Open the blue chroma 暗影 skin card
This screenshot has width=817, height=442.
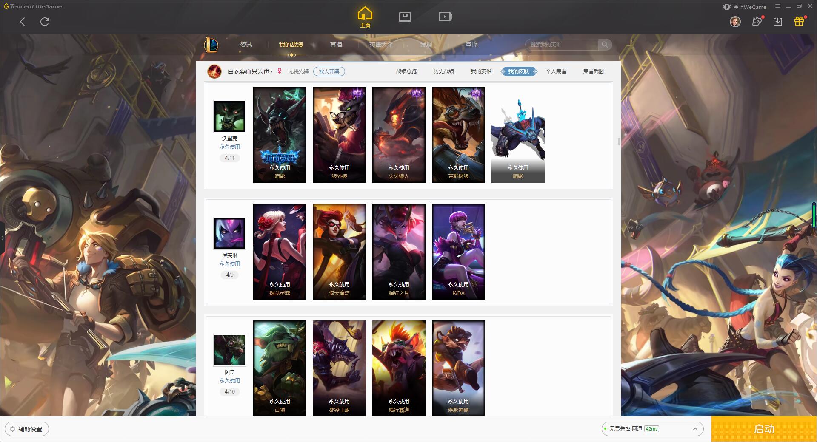[x=518, y=135]
